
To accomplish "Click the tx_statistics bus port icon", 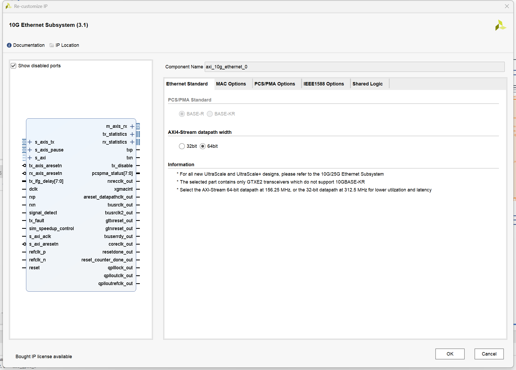I will click(x=138, y=134).
